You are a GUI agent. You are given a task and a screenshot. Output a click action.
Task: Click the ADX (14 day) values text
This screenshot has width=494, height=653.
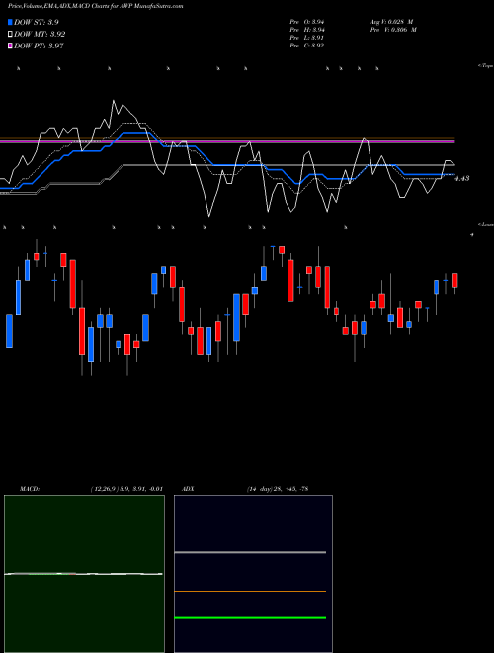278,488
